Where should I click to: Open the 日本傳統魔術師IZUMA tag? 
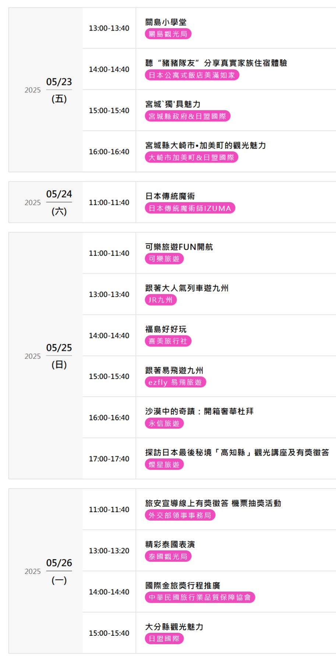(x=190, y=208)
